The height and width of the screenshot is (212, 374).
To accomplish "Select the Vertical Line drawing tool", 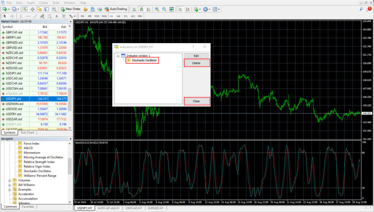I will (21, 16).
